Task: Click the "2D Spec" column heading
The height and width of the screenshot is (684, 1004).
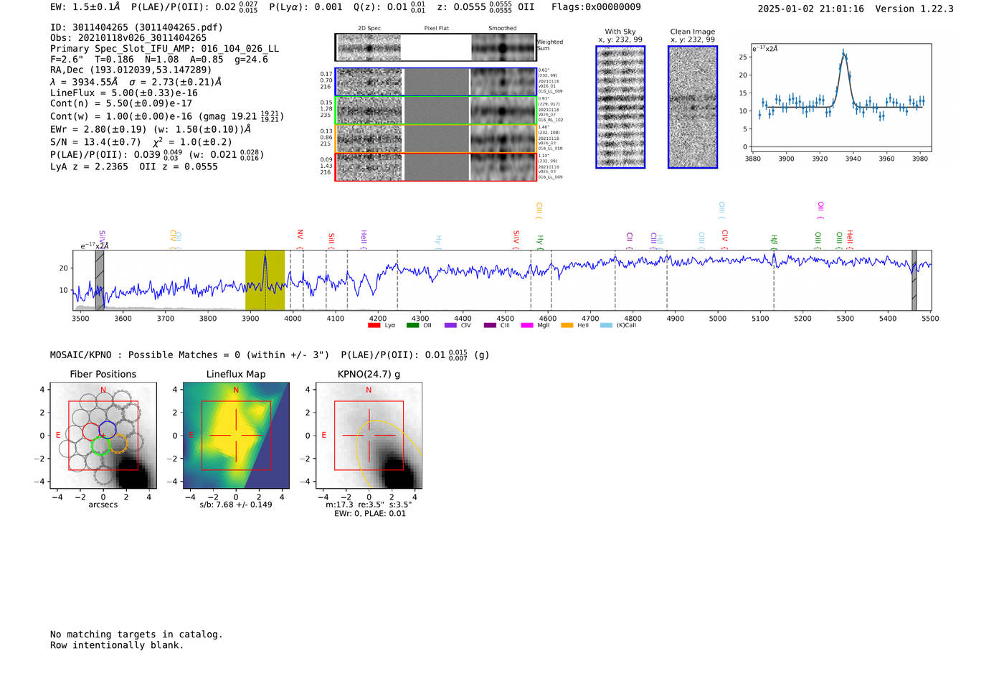Action: coord(369,29)
